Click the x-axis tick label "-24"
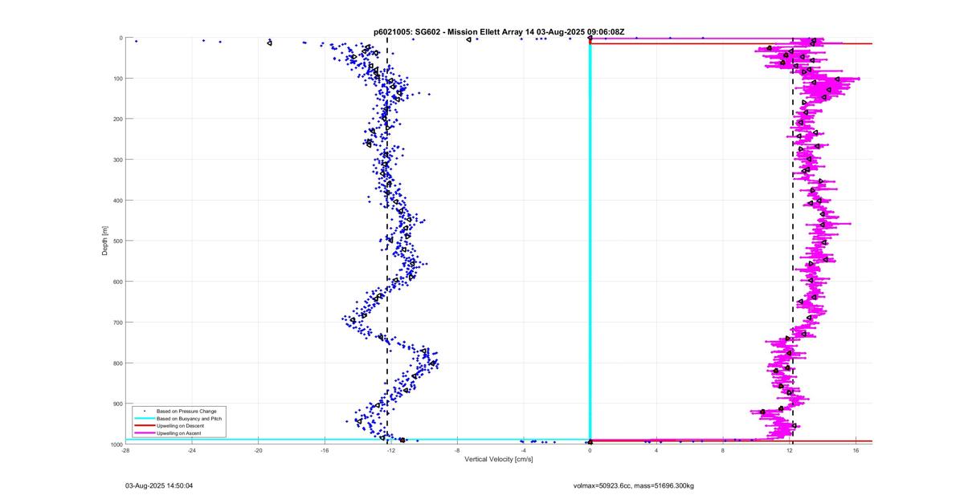 tap(192, 451)
